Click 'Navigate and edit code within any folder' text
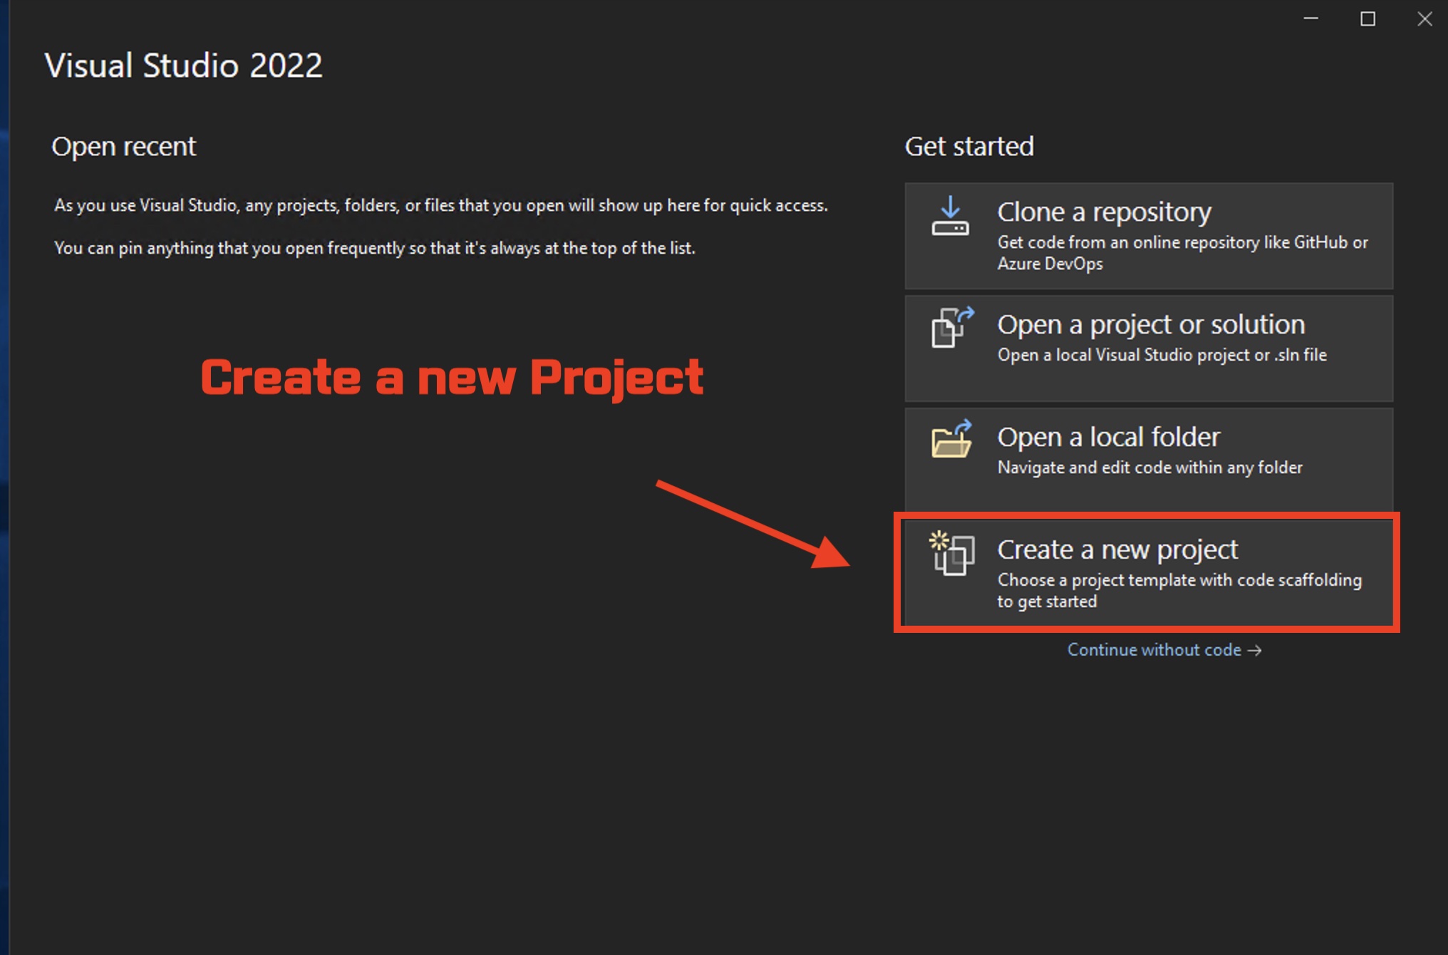The width and height of the screenshot is (1448, 955). 1149,468
